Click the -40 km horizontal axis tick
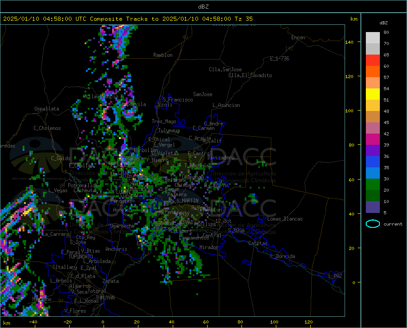 [x=33, y=322]
